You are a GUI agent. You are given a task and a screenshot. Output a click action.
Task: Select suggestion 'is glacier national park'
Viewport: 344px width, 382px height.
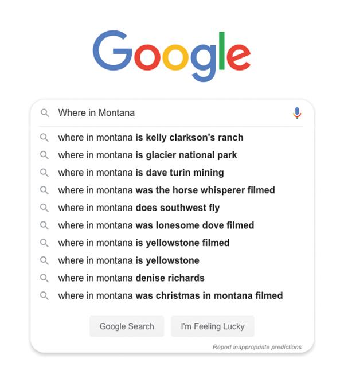tap(170, 155)
